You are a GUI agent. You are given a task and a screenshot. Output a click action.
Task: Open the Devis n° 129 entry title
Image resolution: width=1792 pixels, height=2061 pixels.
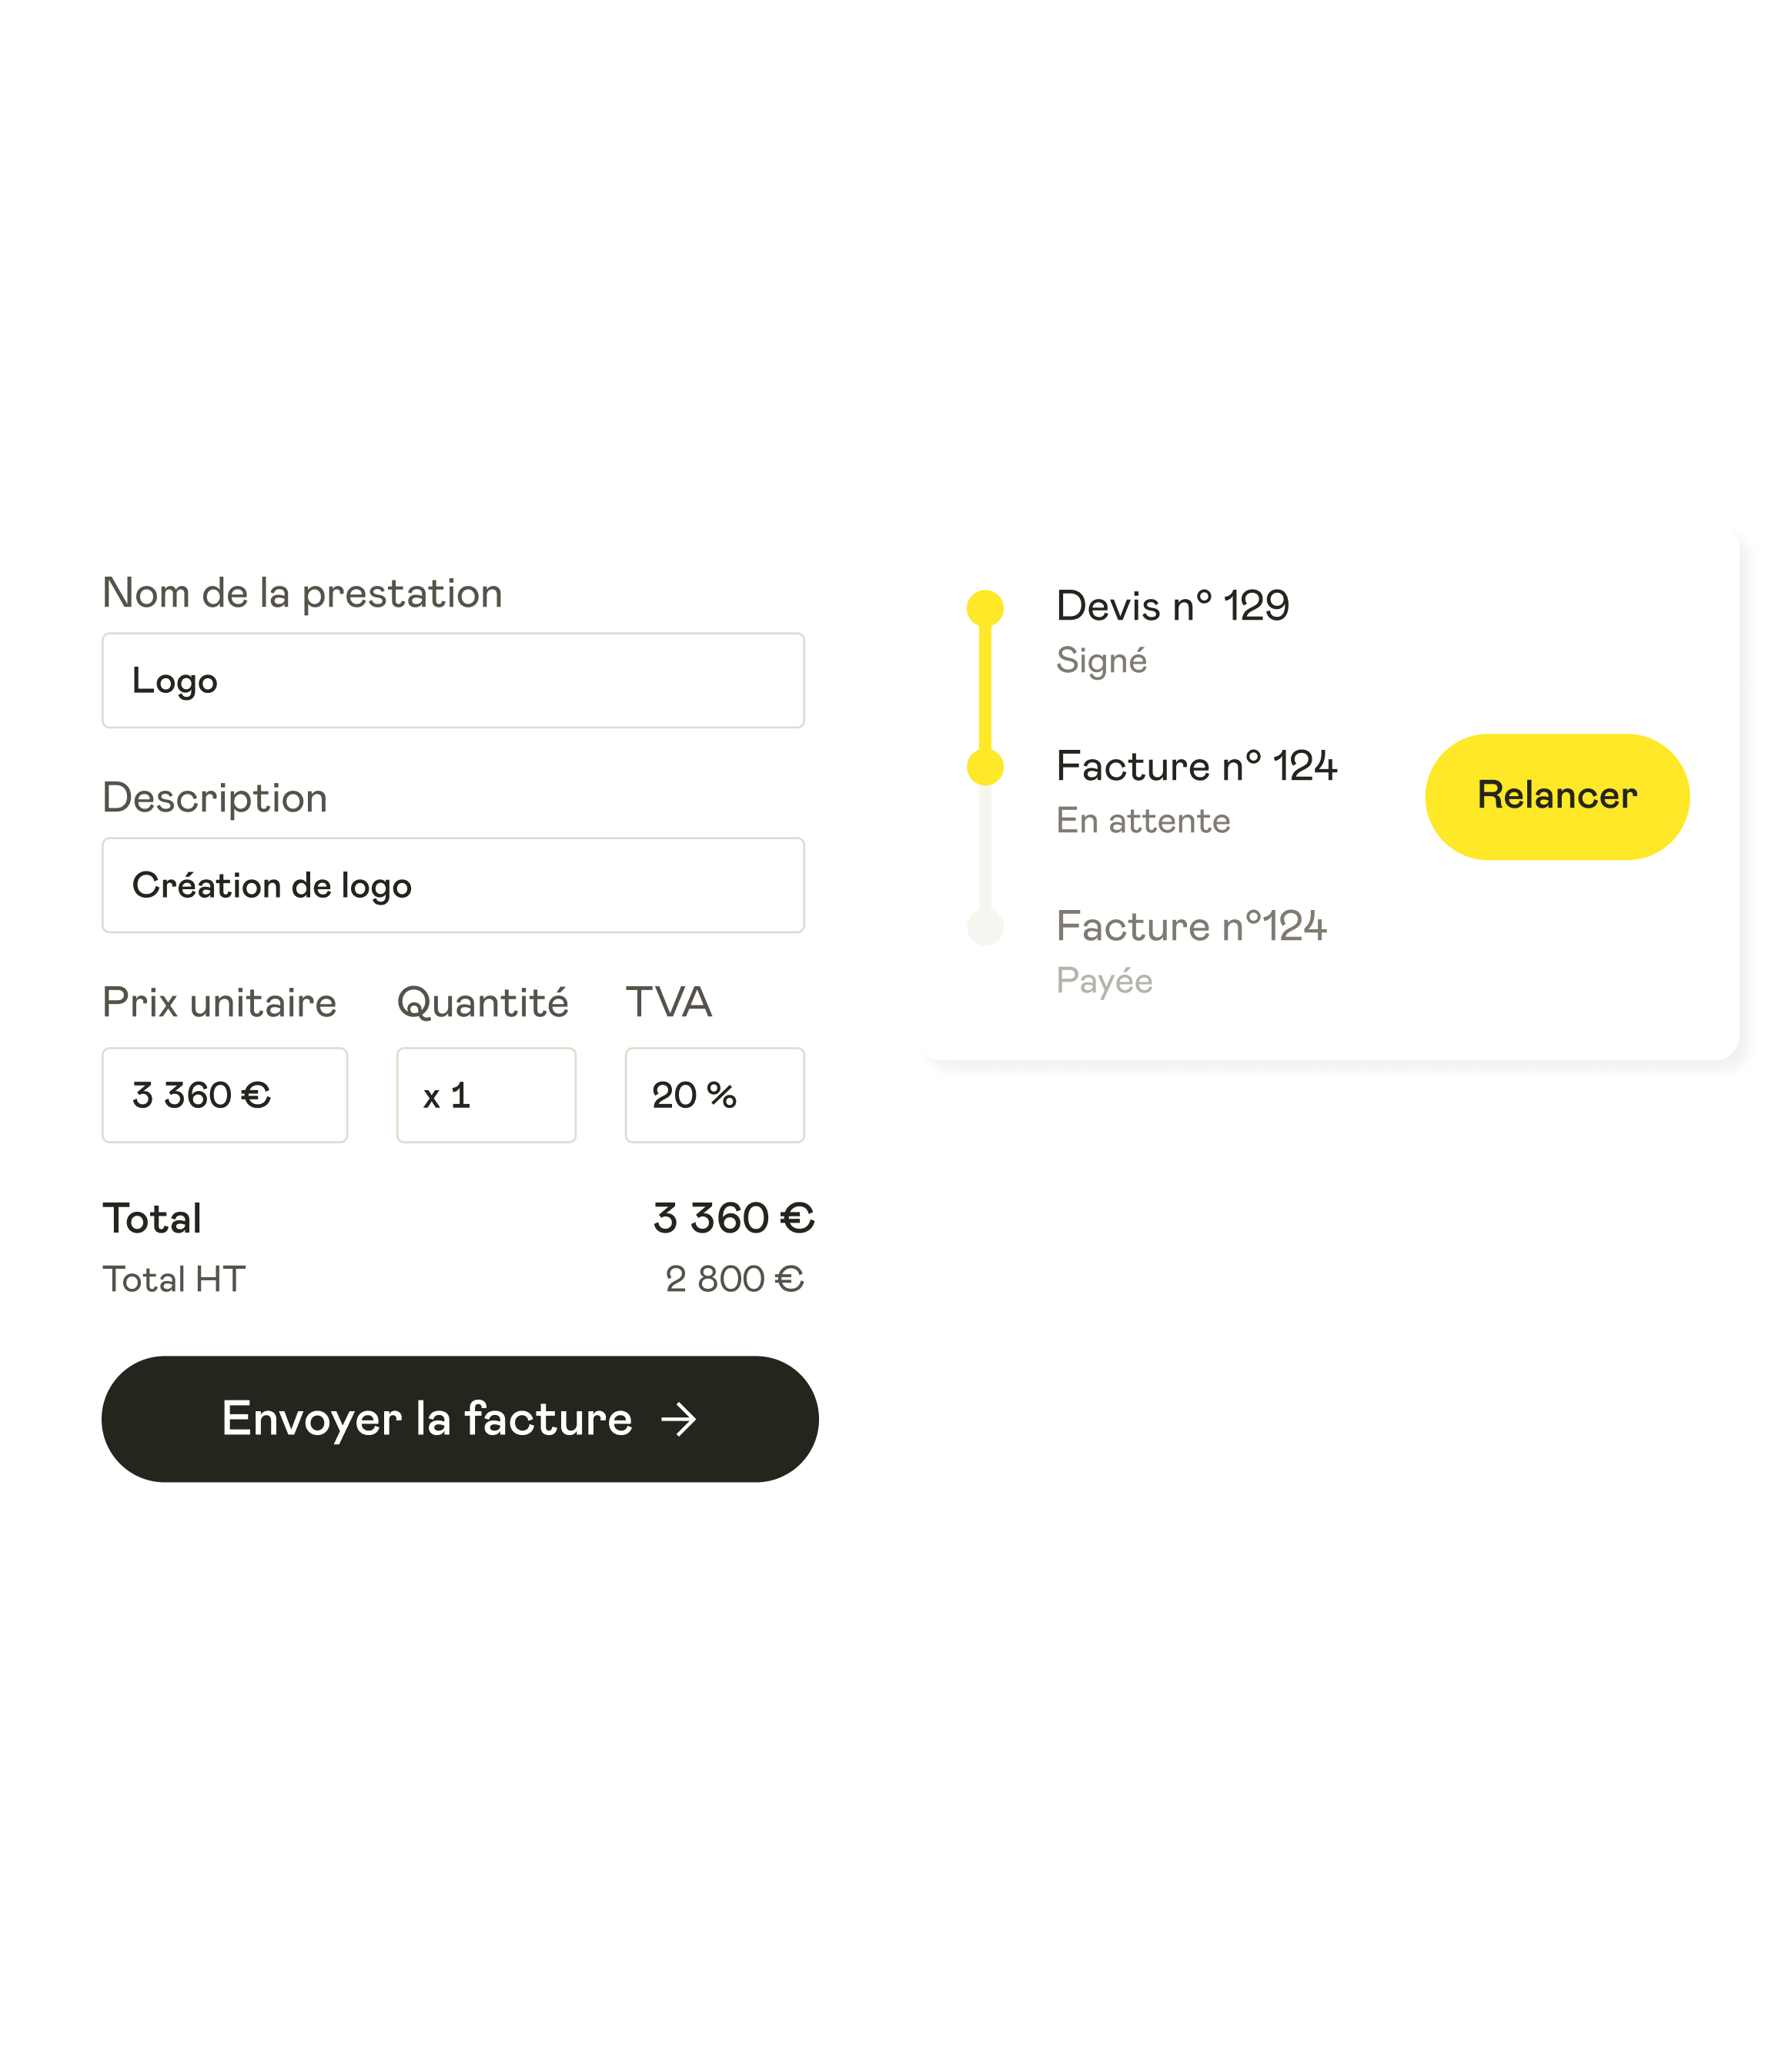click(1172, 606)
